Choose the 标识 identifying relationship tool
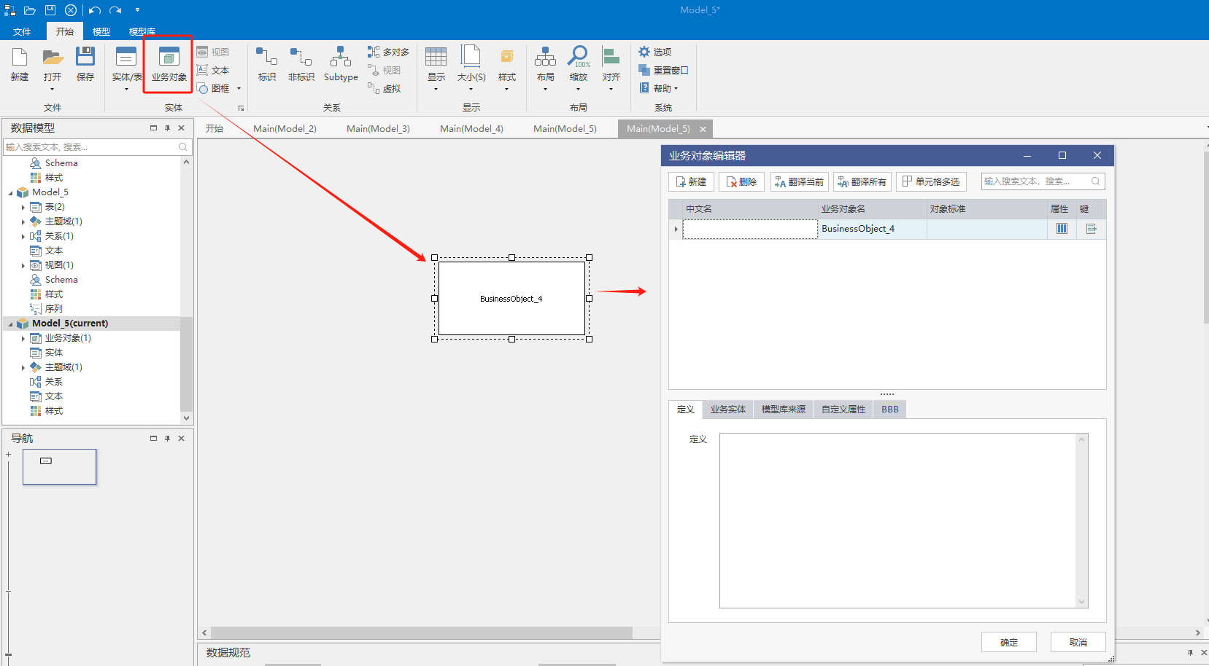The image size is (1209, 666). [x=267, y=64]
